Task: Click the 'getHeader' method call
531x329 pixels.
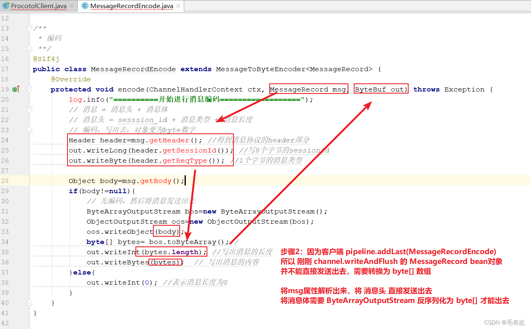Action: 169,140
